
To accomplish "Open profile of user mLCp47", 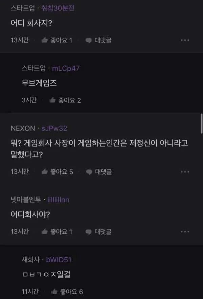I will [x=66, y=68].
